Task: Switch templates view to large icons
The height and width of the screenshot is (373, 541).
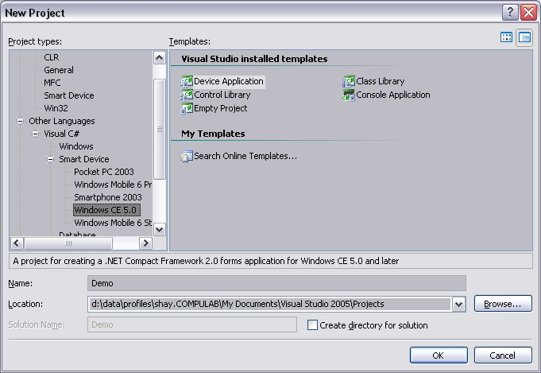Action: [x=506, y=37]
